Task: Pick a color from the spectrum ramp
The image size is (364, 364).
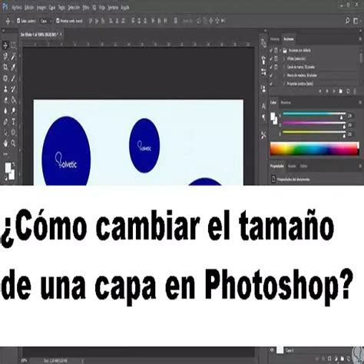Action: point(315,149)
